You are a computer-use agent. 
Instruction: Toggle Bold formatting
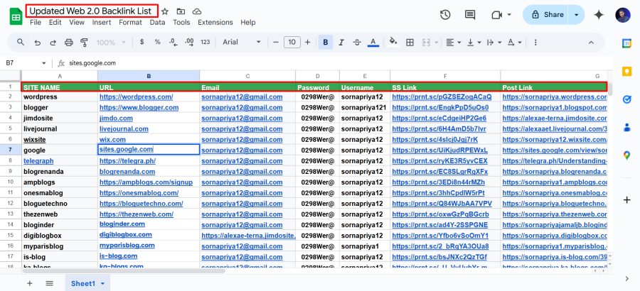point(325,43)
